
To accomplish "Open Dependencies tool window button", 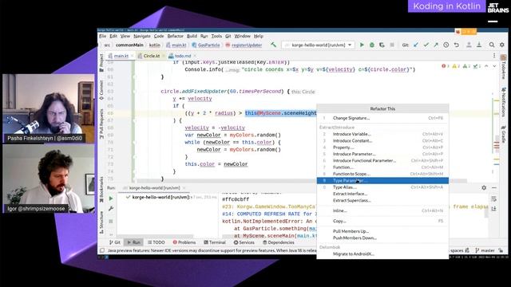I will [279, 242].
